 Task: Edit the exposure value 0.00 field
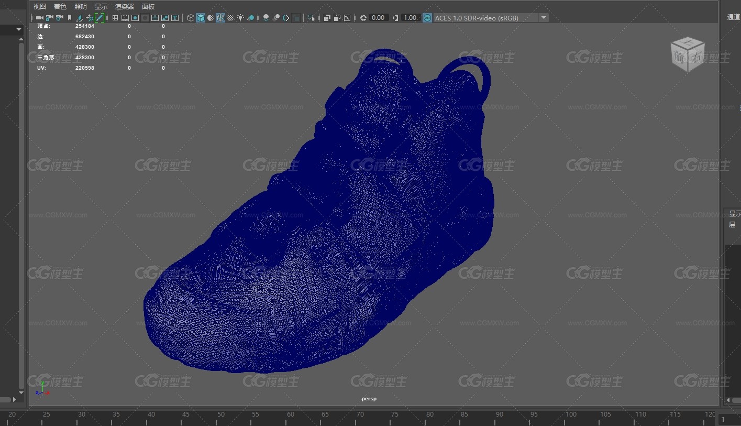tap(379, 18)
